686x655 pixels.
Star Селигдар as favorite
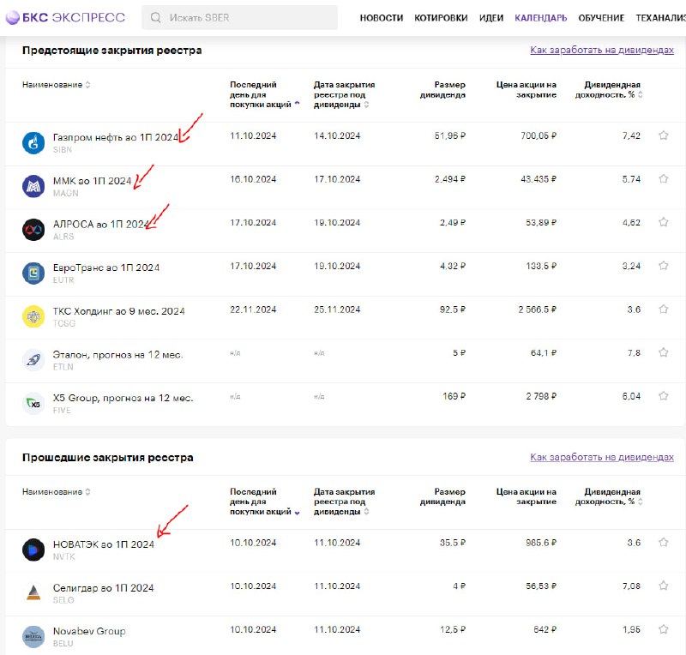(x=663, y=586)
